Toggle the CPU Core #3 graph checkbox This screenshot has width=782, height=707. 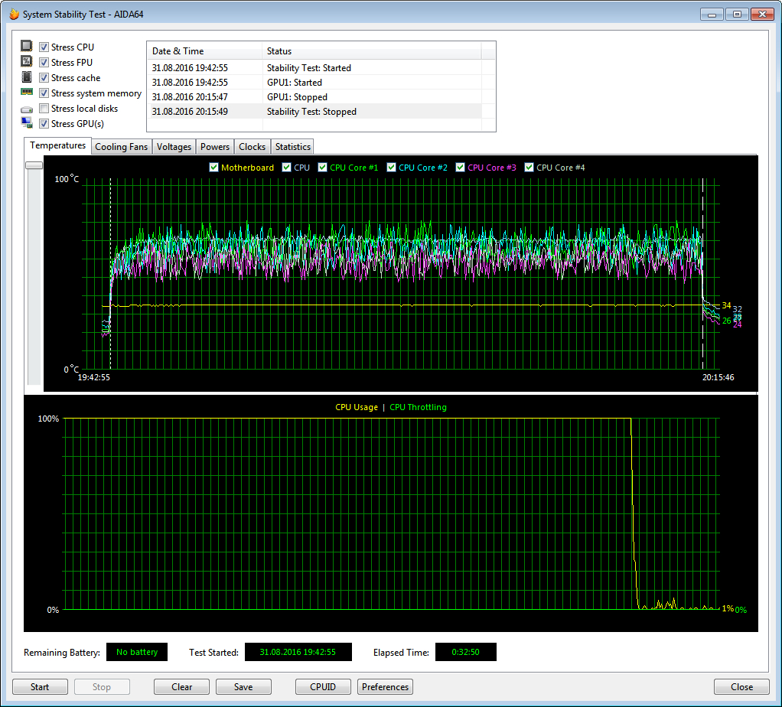(x=461, y=168)
